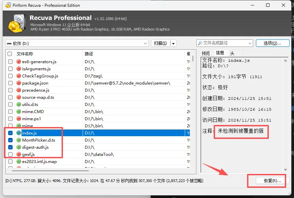Select the utils.d.ts file row
294x198 pixels.
tap(98, 104)
